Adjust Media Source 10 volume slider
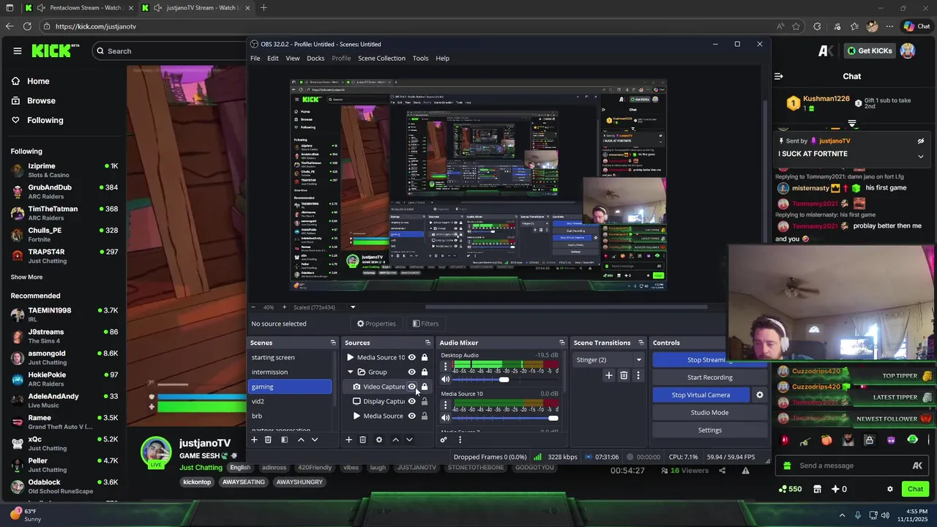 [x=553, y=418]
